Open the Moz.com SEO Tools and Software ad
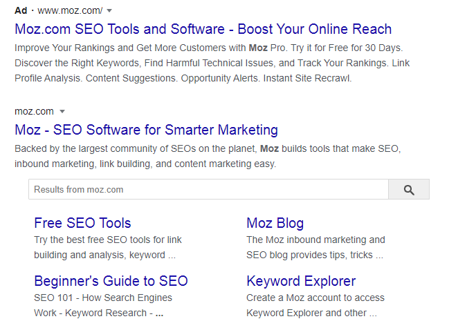The image size is (467, 330). [x=203, y=29]
